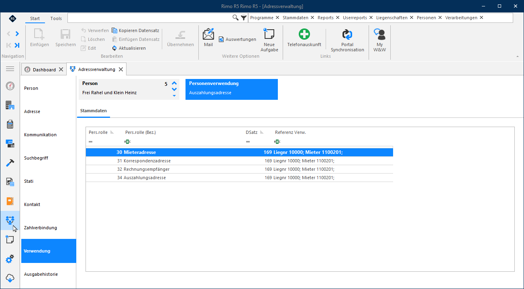Open the Mail option in the ribbon

click(x=208, y=38)
